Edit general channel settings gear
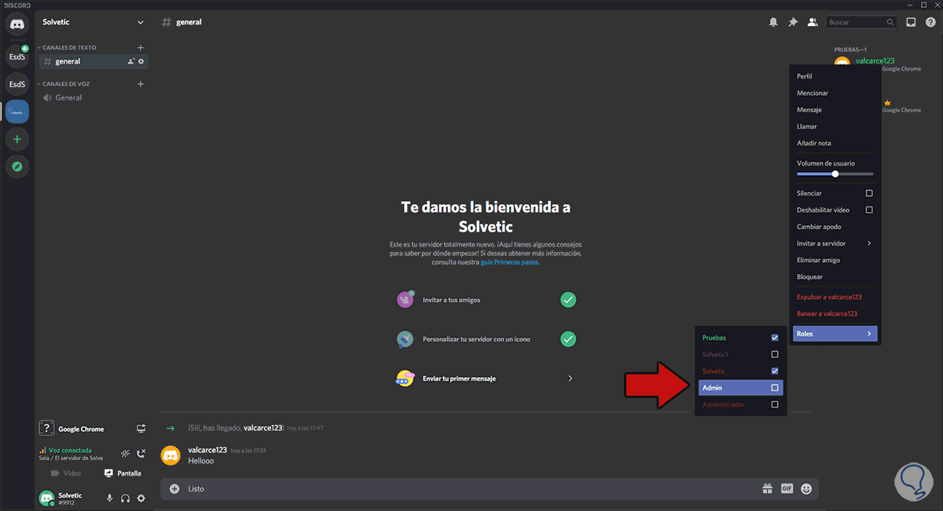The image size is (943, 511). (141, 61)
